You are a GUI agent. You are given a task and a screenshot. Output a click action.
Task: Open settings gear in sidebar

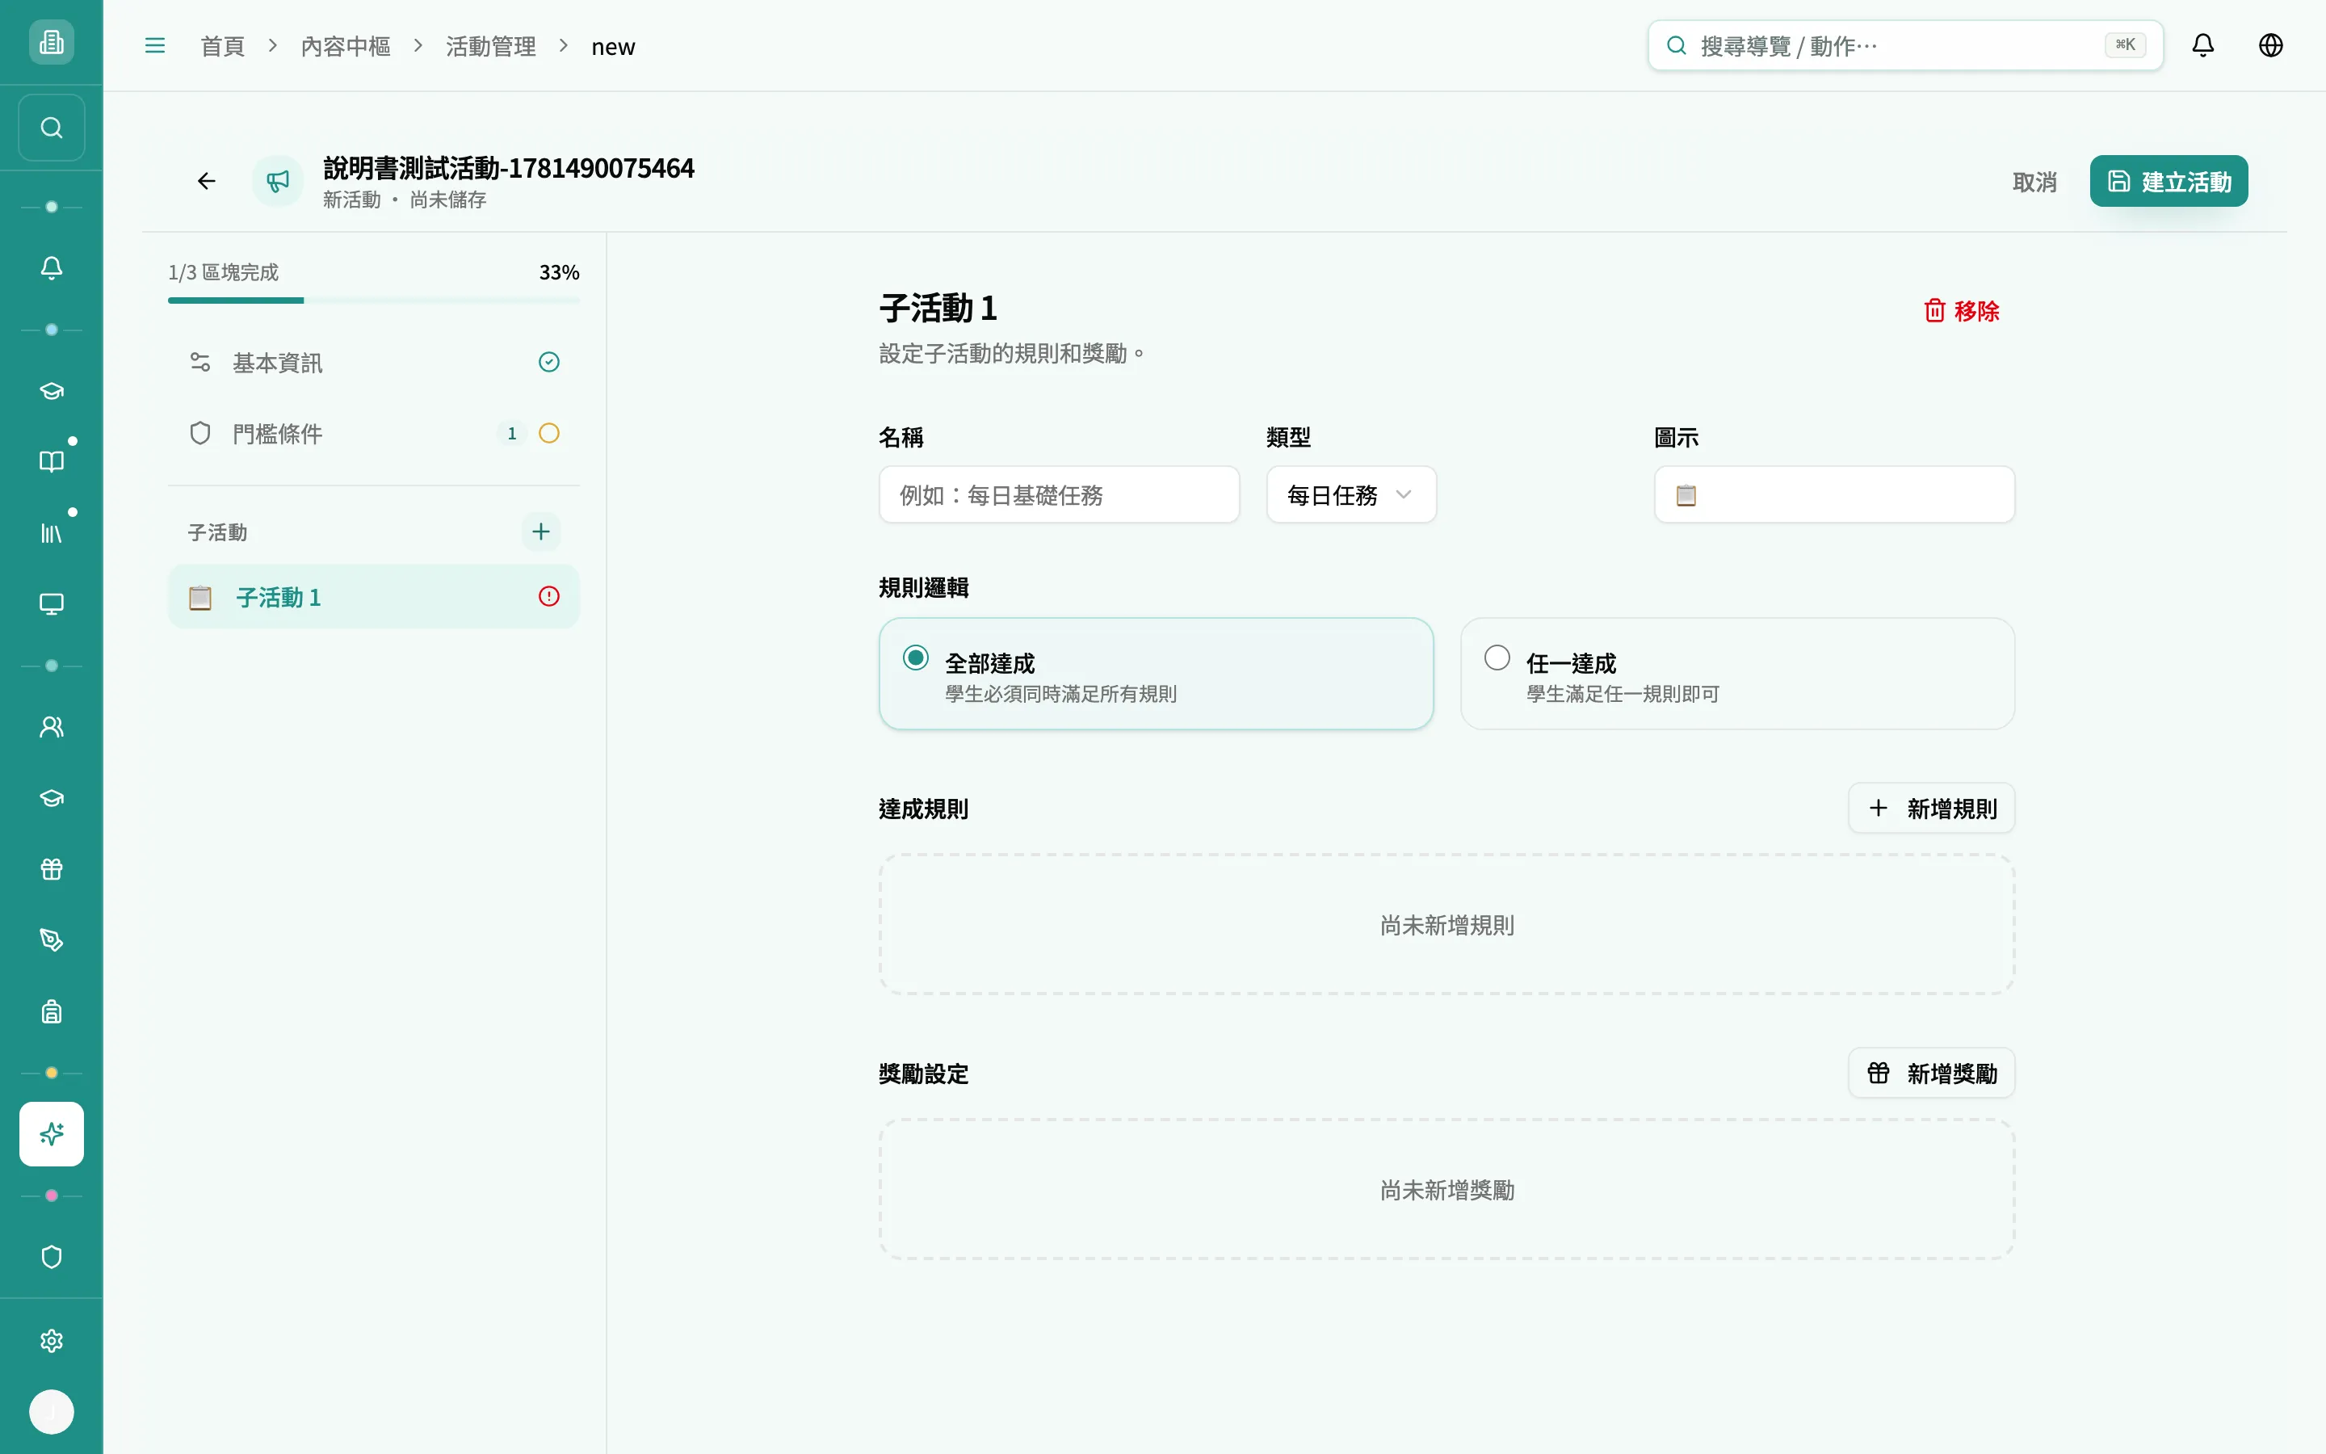click(x=51, y=1341)
